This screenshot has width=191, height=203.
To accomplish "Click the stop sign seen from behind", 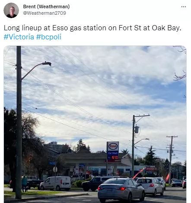I will pos(55,169).
